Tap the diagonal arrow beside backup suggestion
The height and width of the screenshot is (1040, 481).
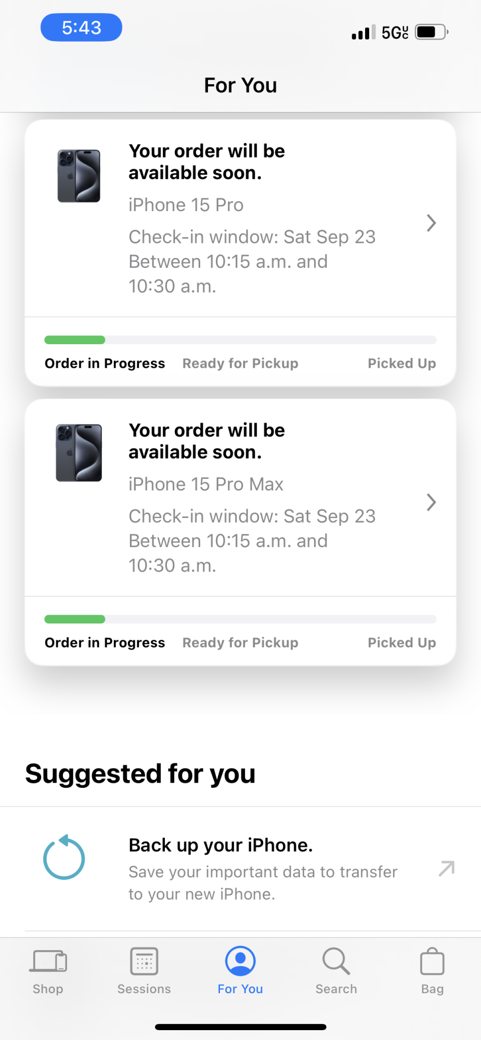(447, 868)
